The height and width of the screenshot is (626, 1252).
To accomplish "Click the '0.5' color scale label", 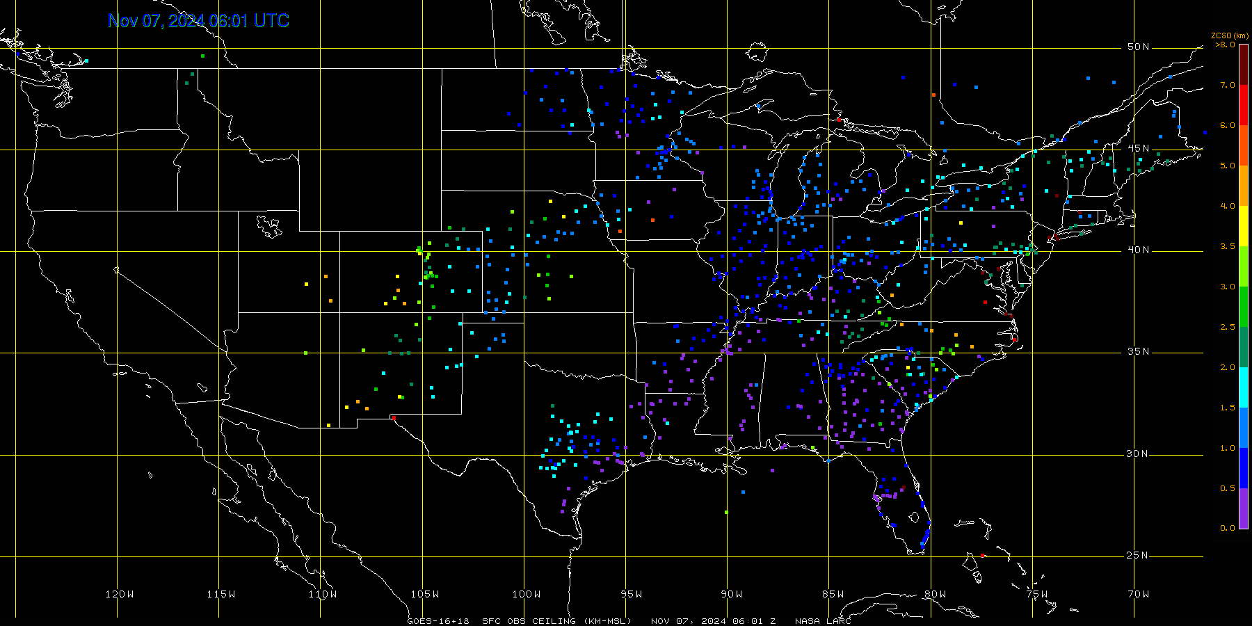I will coord(1228,488).
